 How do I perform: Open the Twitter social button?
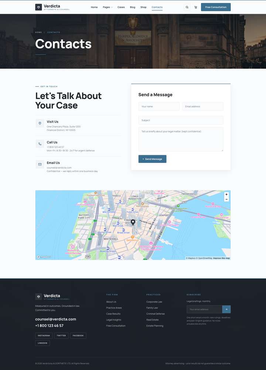[61, 336]
